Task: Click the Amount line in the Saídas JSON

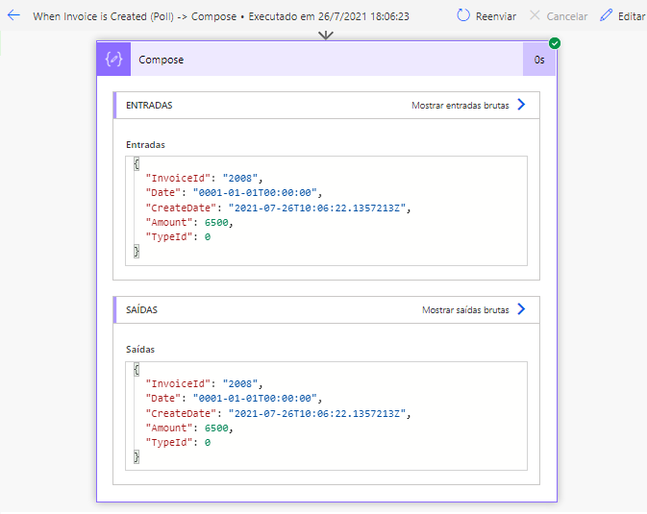Action: [x=189, y=428]
